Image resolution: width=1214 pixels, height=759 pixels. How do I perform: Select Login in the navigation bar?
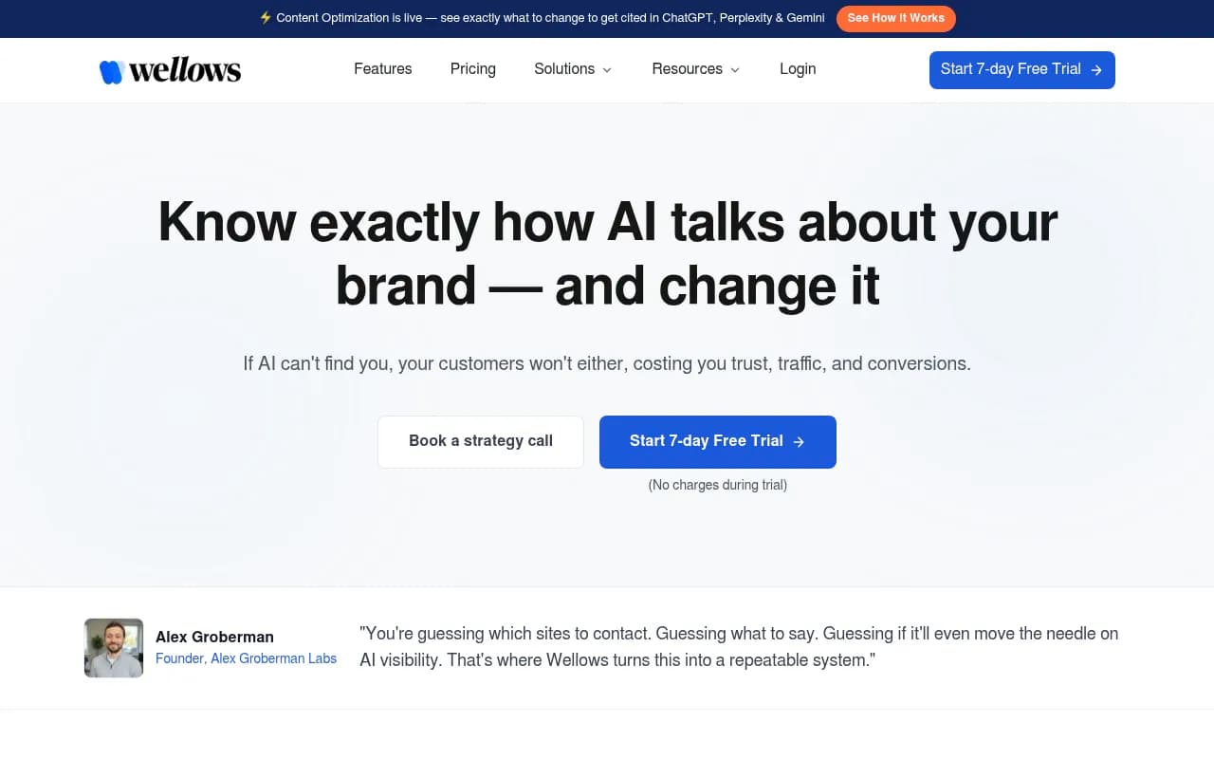pyautogui.click(x=798, y=69)
